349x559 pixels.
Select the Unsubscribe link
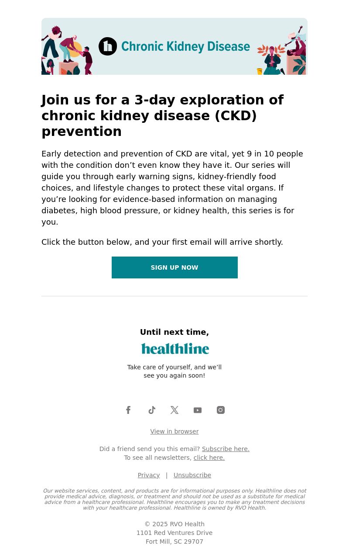click(192, 475)
